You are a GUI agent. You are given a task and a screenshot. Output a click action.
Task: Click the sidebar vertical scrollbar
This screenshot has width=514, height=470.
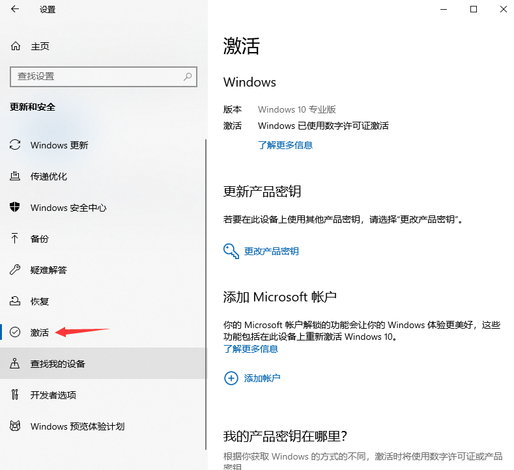tap(206, 260)
